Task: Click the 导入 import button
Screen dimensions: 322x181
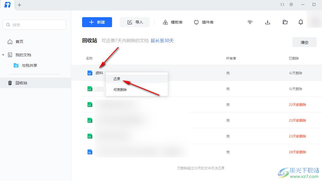Action: click(135, 22)
